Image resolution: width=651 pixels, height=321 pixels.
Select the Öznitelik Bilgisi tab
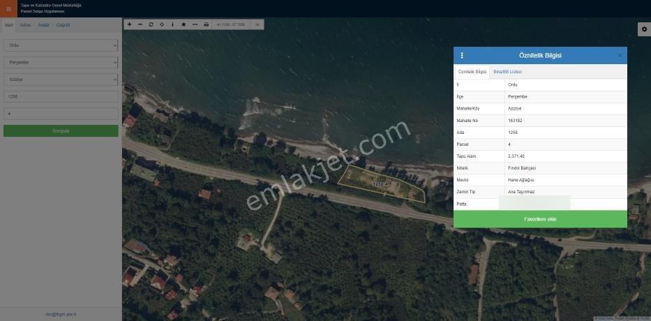click(x=472, y=72)
